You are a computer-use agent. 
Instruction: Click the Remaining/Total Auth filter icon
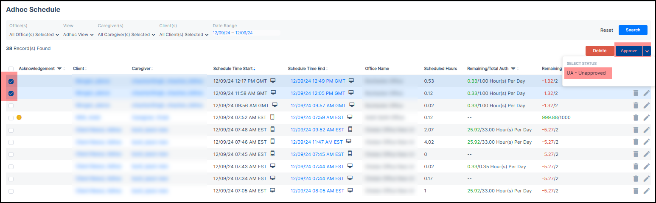pos(513,69)
